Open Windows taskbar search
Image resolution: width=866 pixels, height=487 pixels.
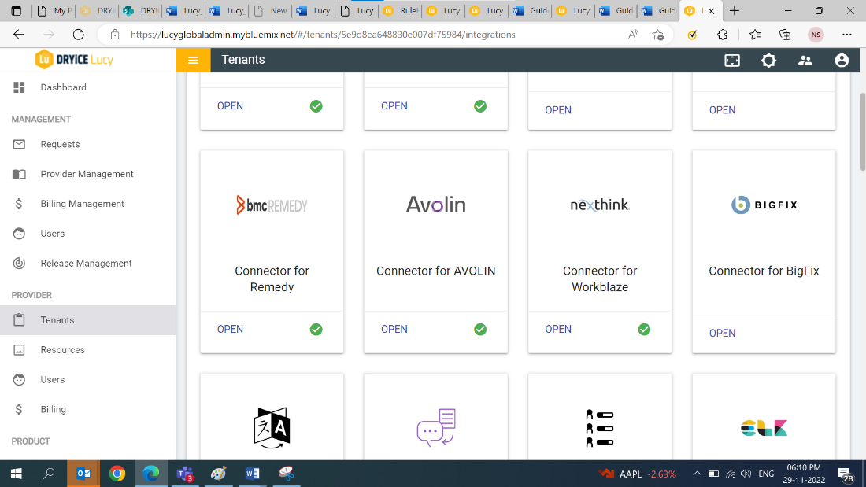click(x=49, y=473)
